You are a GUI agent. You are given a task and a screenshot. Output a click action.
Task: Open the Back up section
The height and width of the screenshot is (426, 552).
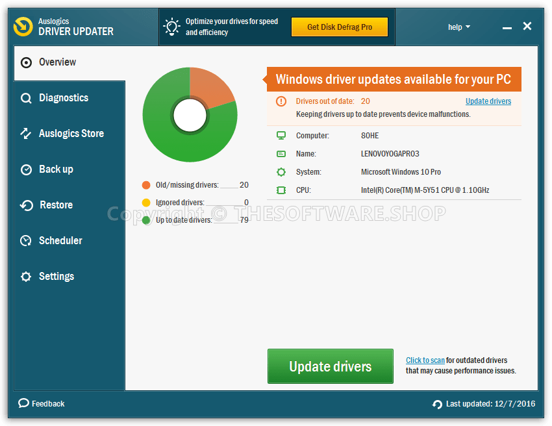click(69, 169)
